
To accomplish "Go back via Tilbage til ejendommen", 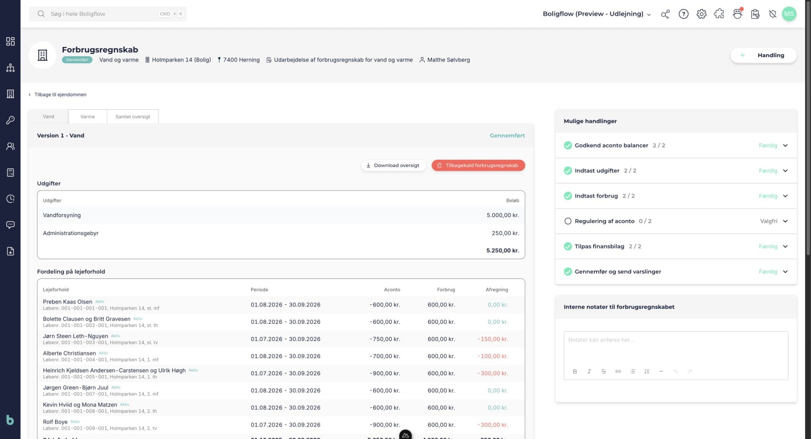I will click(x=58, y=95).
